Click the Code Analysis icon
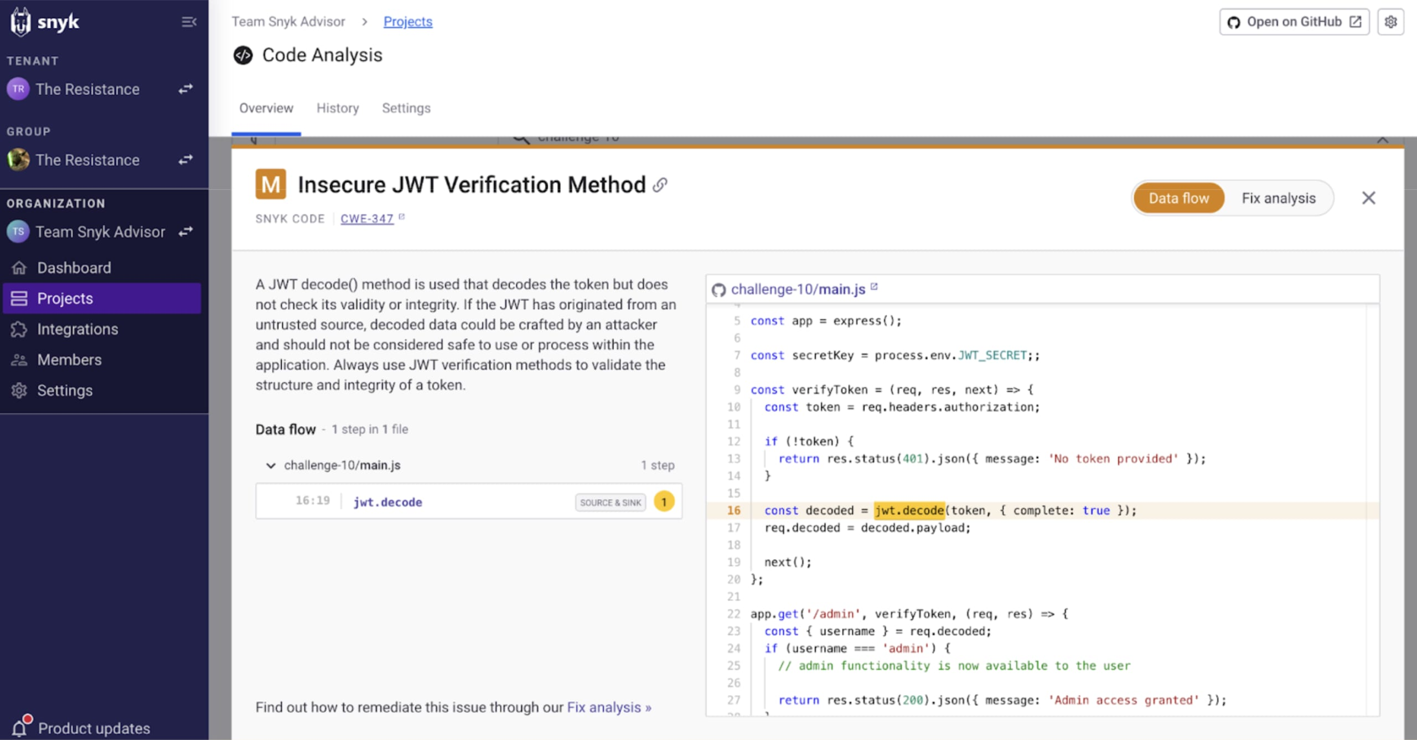This screenshot has width=1417, height=740. (243, 55)
